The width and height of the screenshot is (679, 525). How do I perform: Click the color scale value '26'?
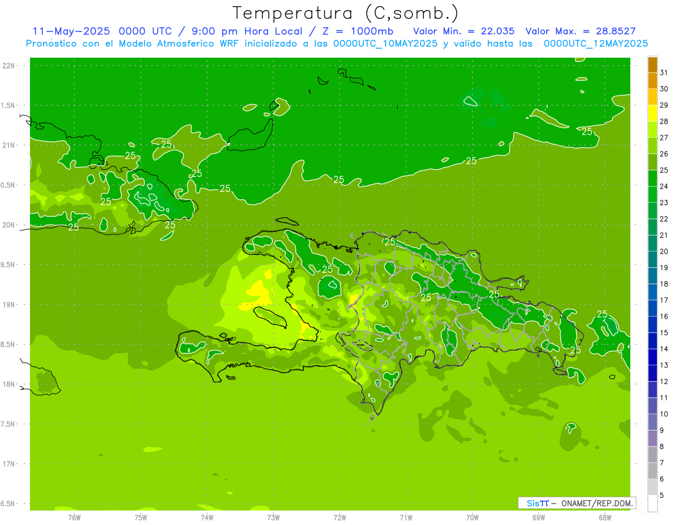pyautogui.click(x=664, y=153)
